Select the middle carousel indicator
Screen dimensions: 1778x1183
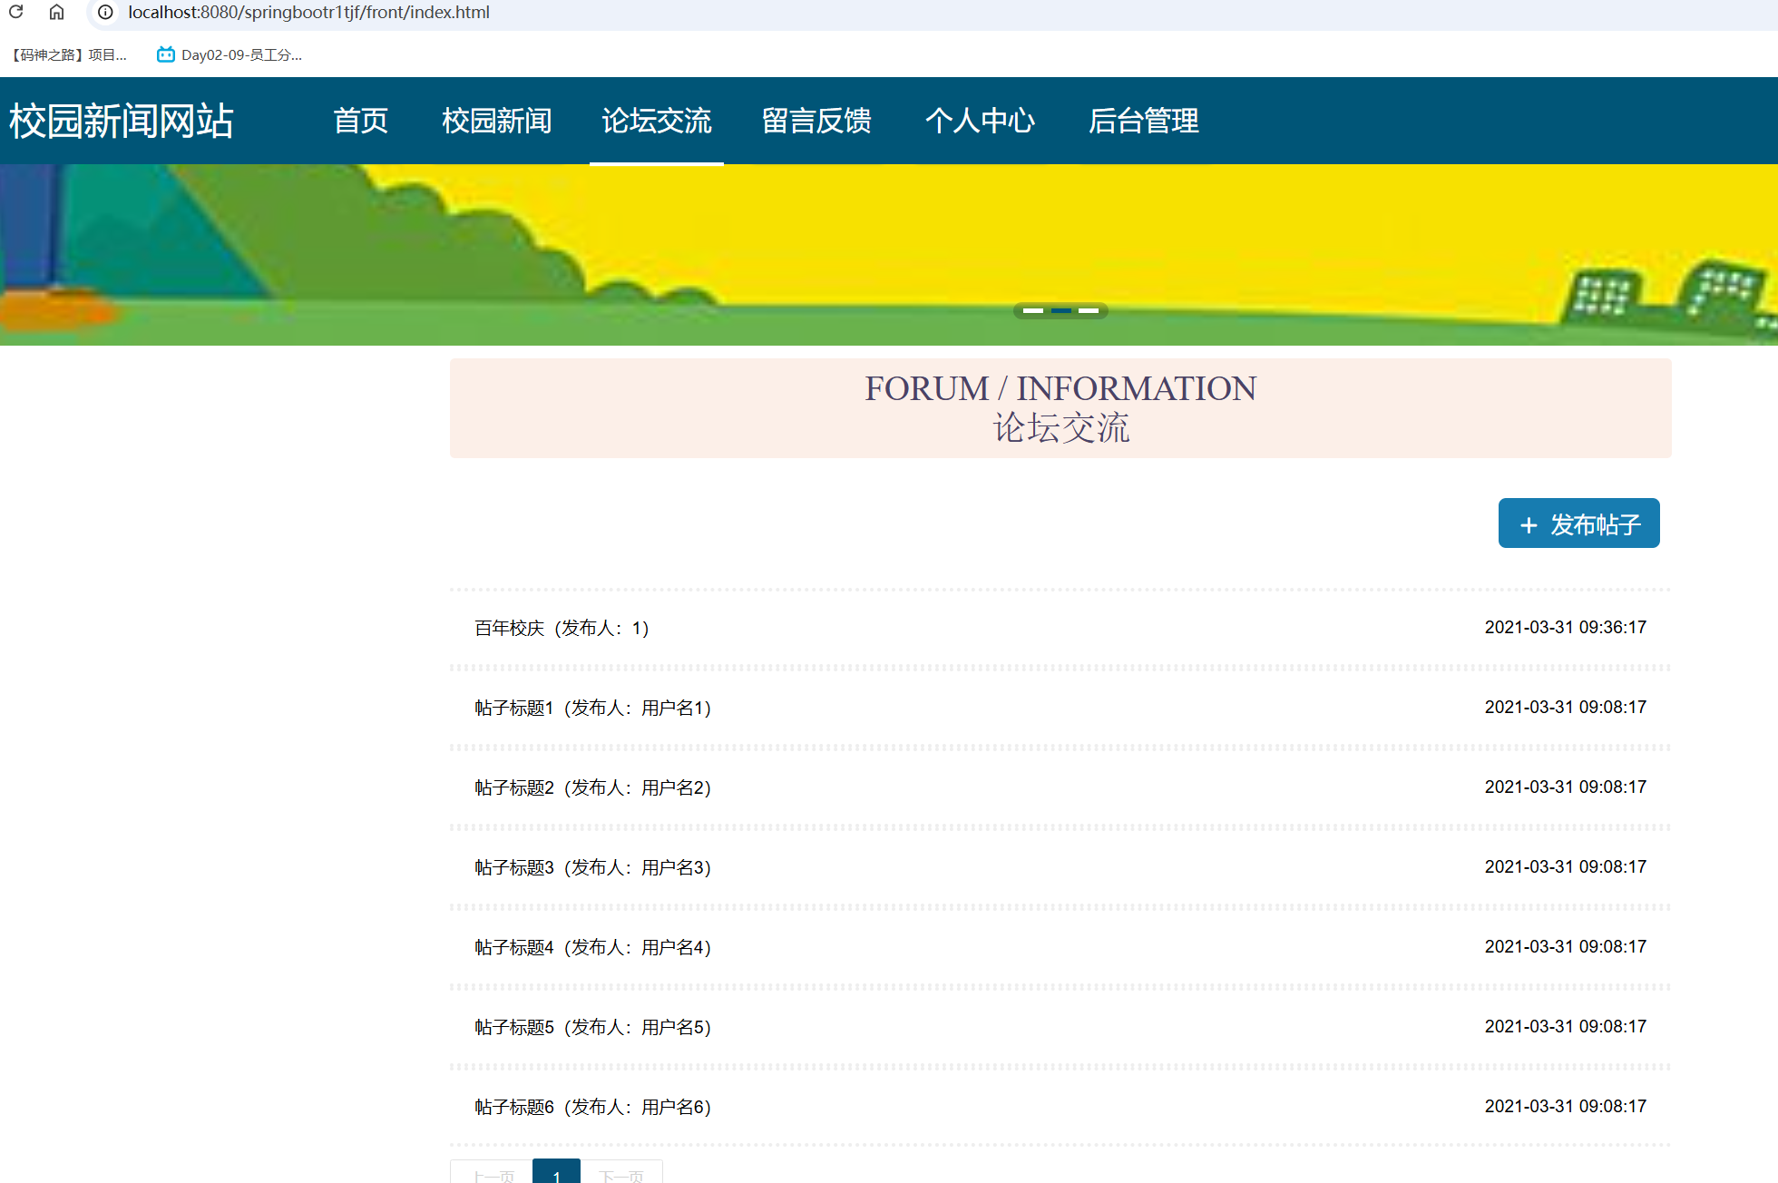[x=1060, y=310]
